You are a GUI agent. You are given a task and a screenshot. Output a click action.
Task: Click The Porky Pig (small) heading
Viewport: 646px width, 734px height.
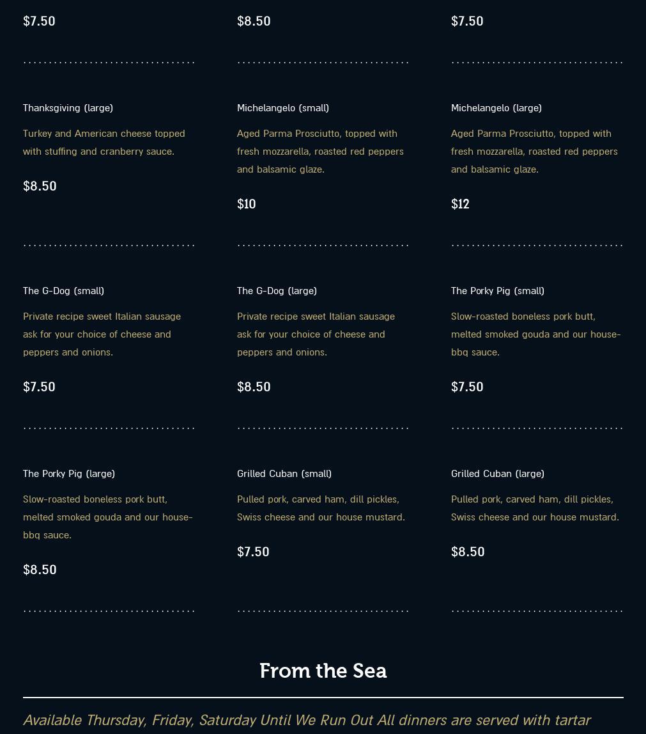498,291
